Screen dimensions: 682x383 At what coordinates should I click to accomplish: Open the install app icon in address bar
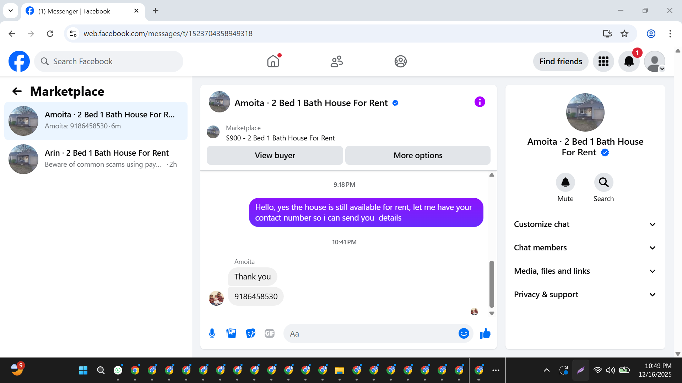(607, 34)
